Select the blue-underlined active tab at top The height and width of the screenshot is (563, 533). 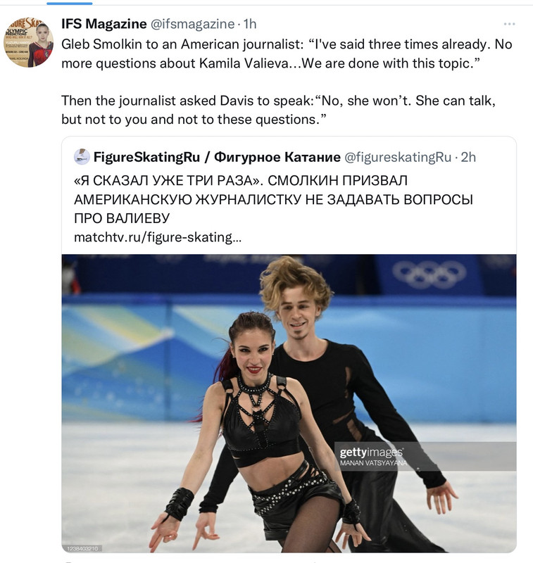tap(69, 4)
